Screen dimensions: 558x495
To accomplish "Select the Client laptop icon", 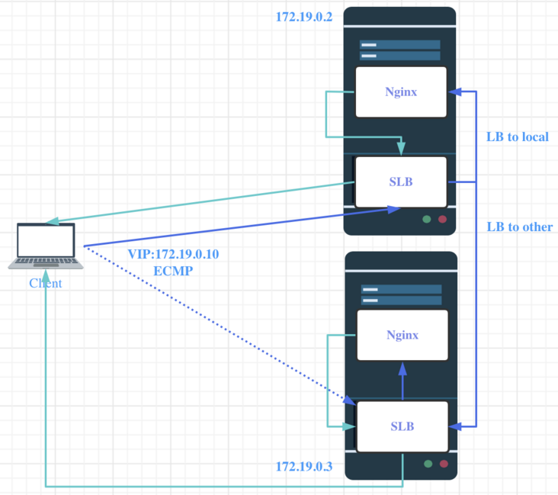I will (46, 246).
